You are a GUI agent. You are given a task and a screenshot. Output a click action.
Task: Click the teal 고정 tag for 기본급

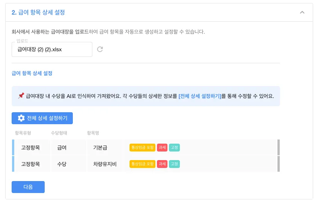[175, 148]
